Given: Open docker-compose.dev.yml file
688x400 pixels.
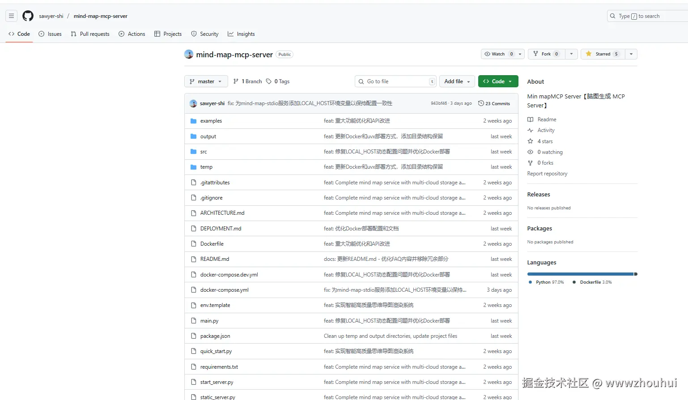Looking at the screenshot, I should [x=229, y=275].
